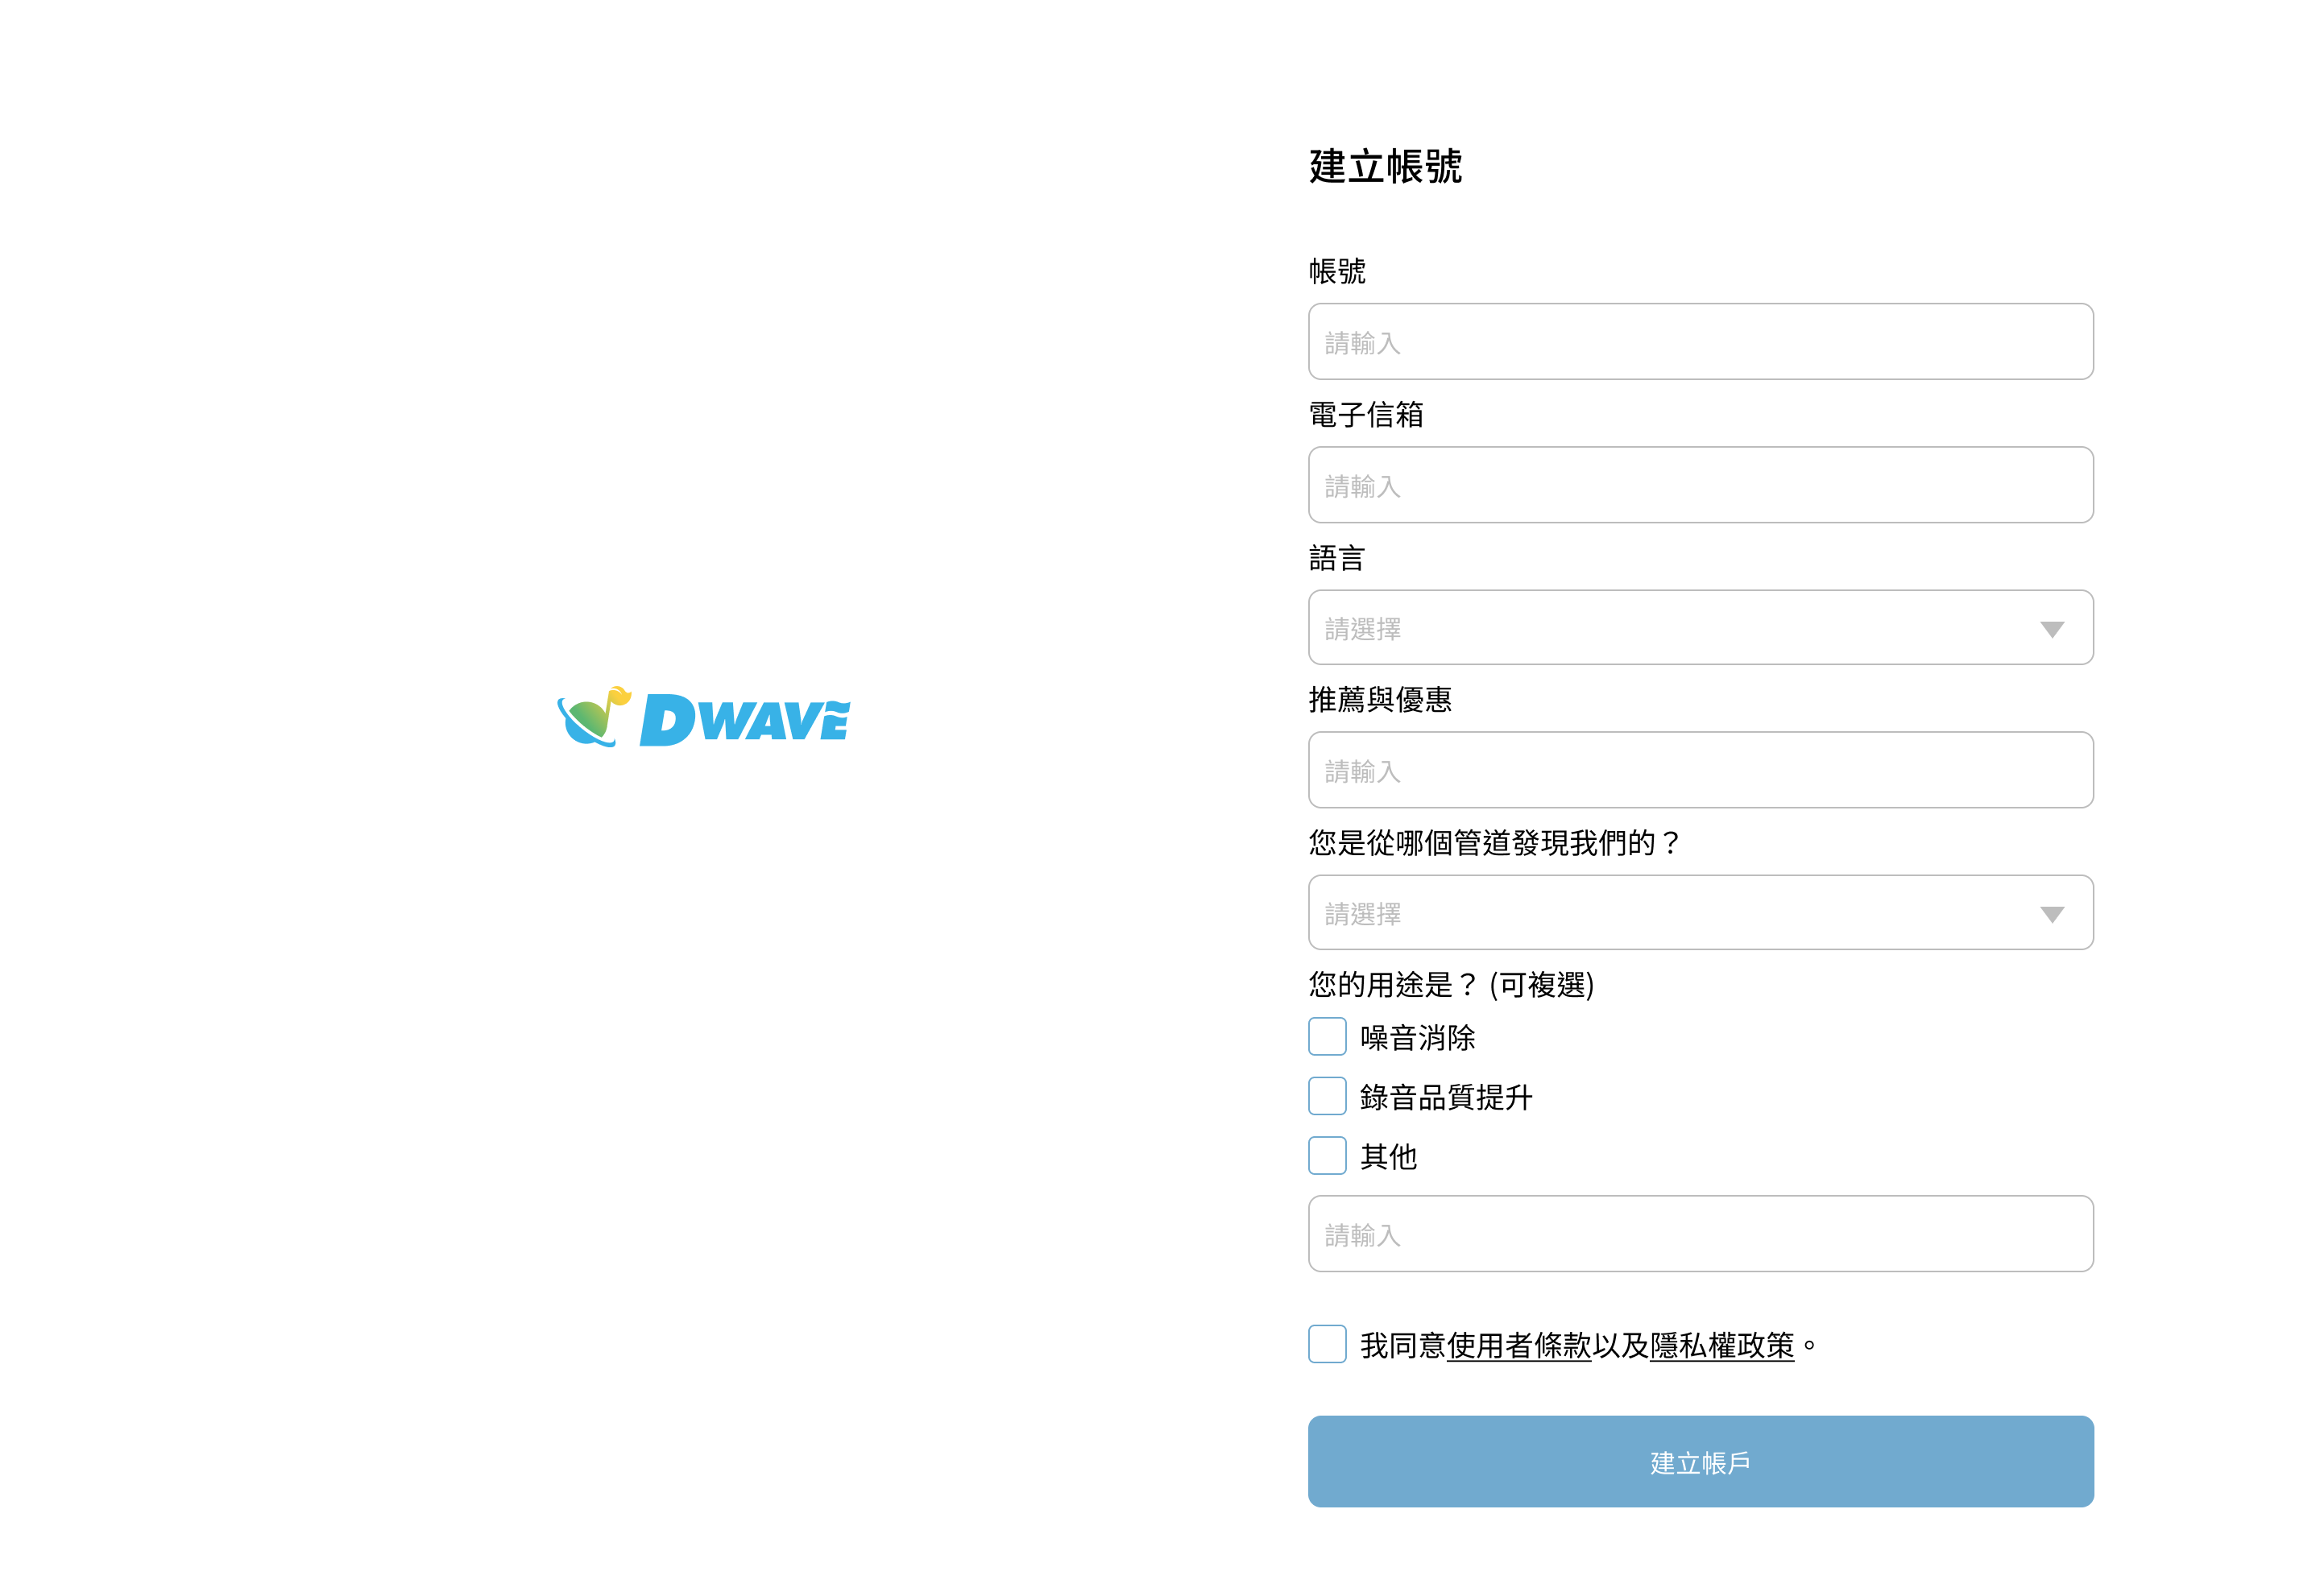Viewport: 2320px width, 1596px height.
Task: Click the 錄音品質提升 label text
Action: (1446, 1097)
